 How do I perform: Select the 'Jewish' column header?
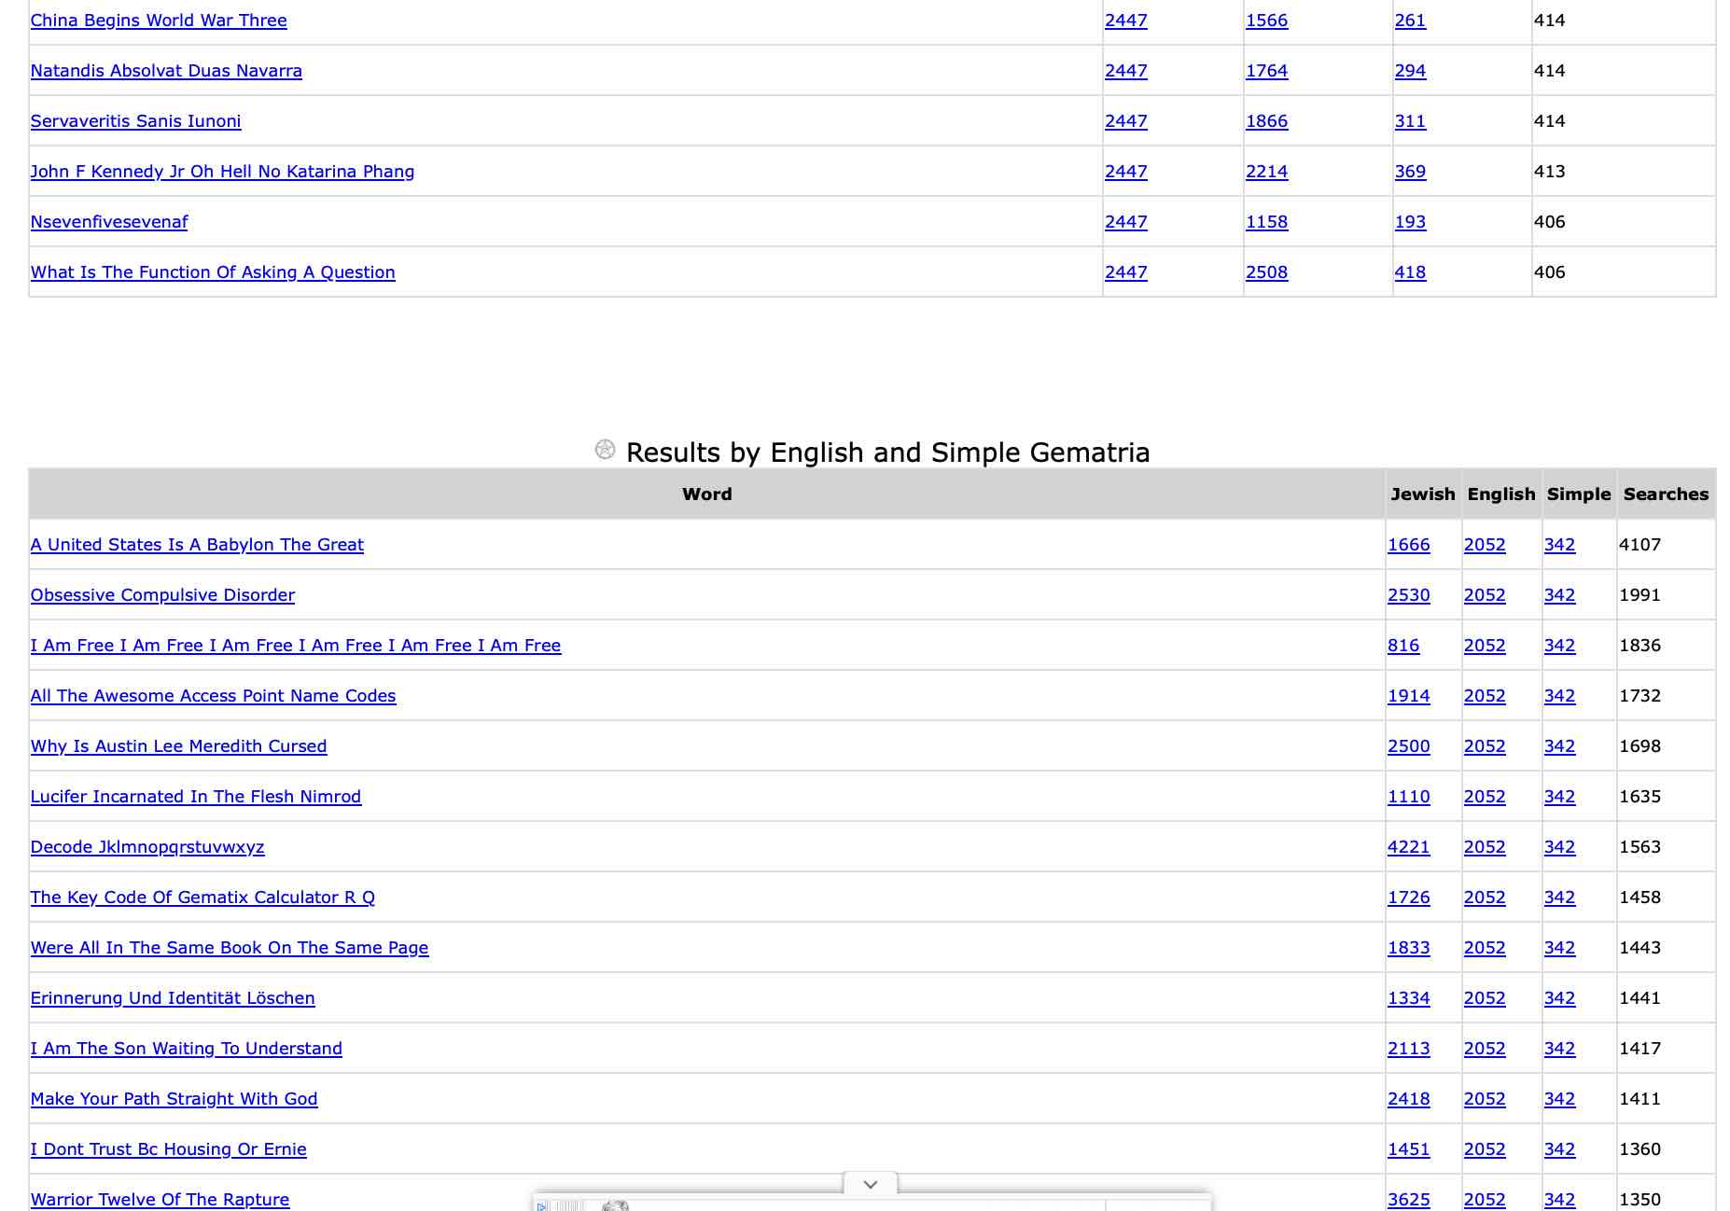tap(1423, 494)
